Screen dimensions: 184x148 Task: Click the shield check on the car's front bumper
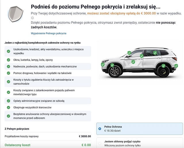pos(103,64)
